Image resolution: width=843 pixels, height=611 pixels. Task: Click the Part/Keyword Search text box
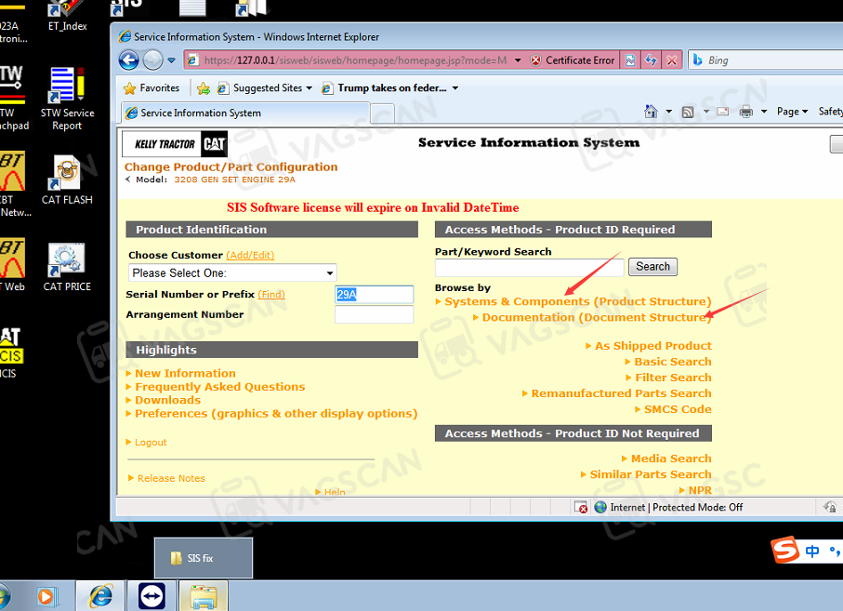tap(530, 267)
